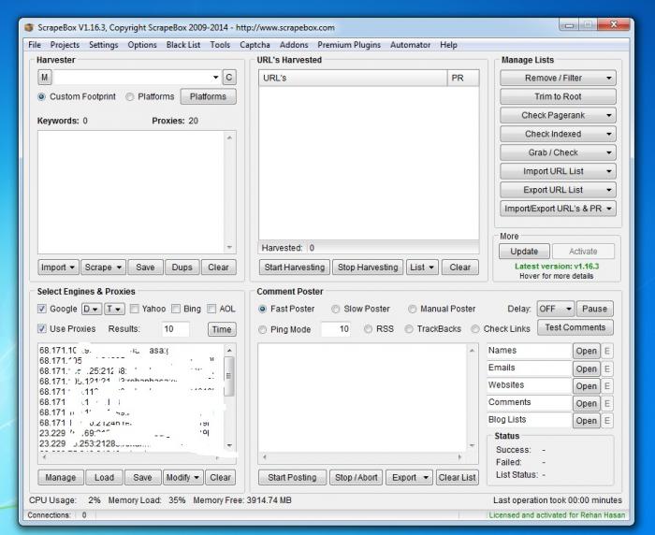This screenshot has width=655, height=535.
Task: Open the Settings menu
Action: 104,45
